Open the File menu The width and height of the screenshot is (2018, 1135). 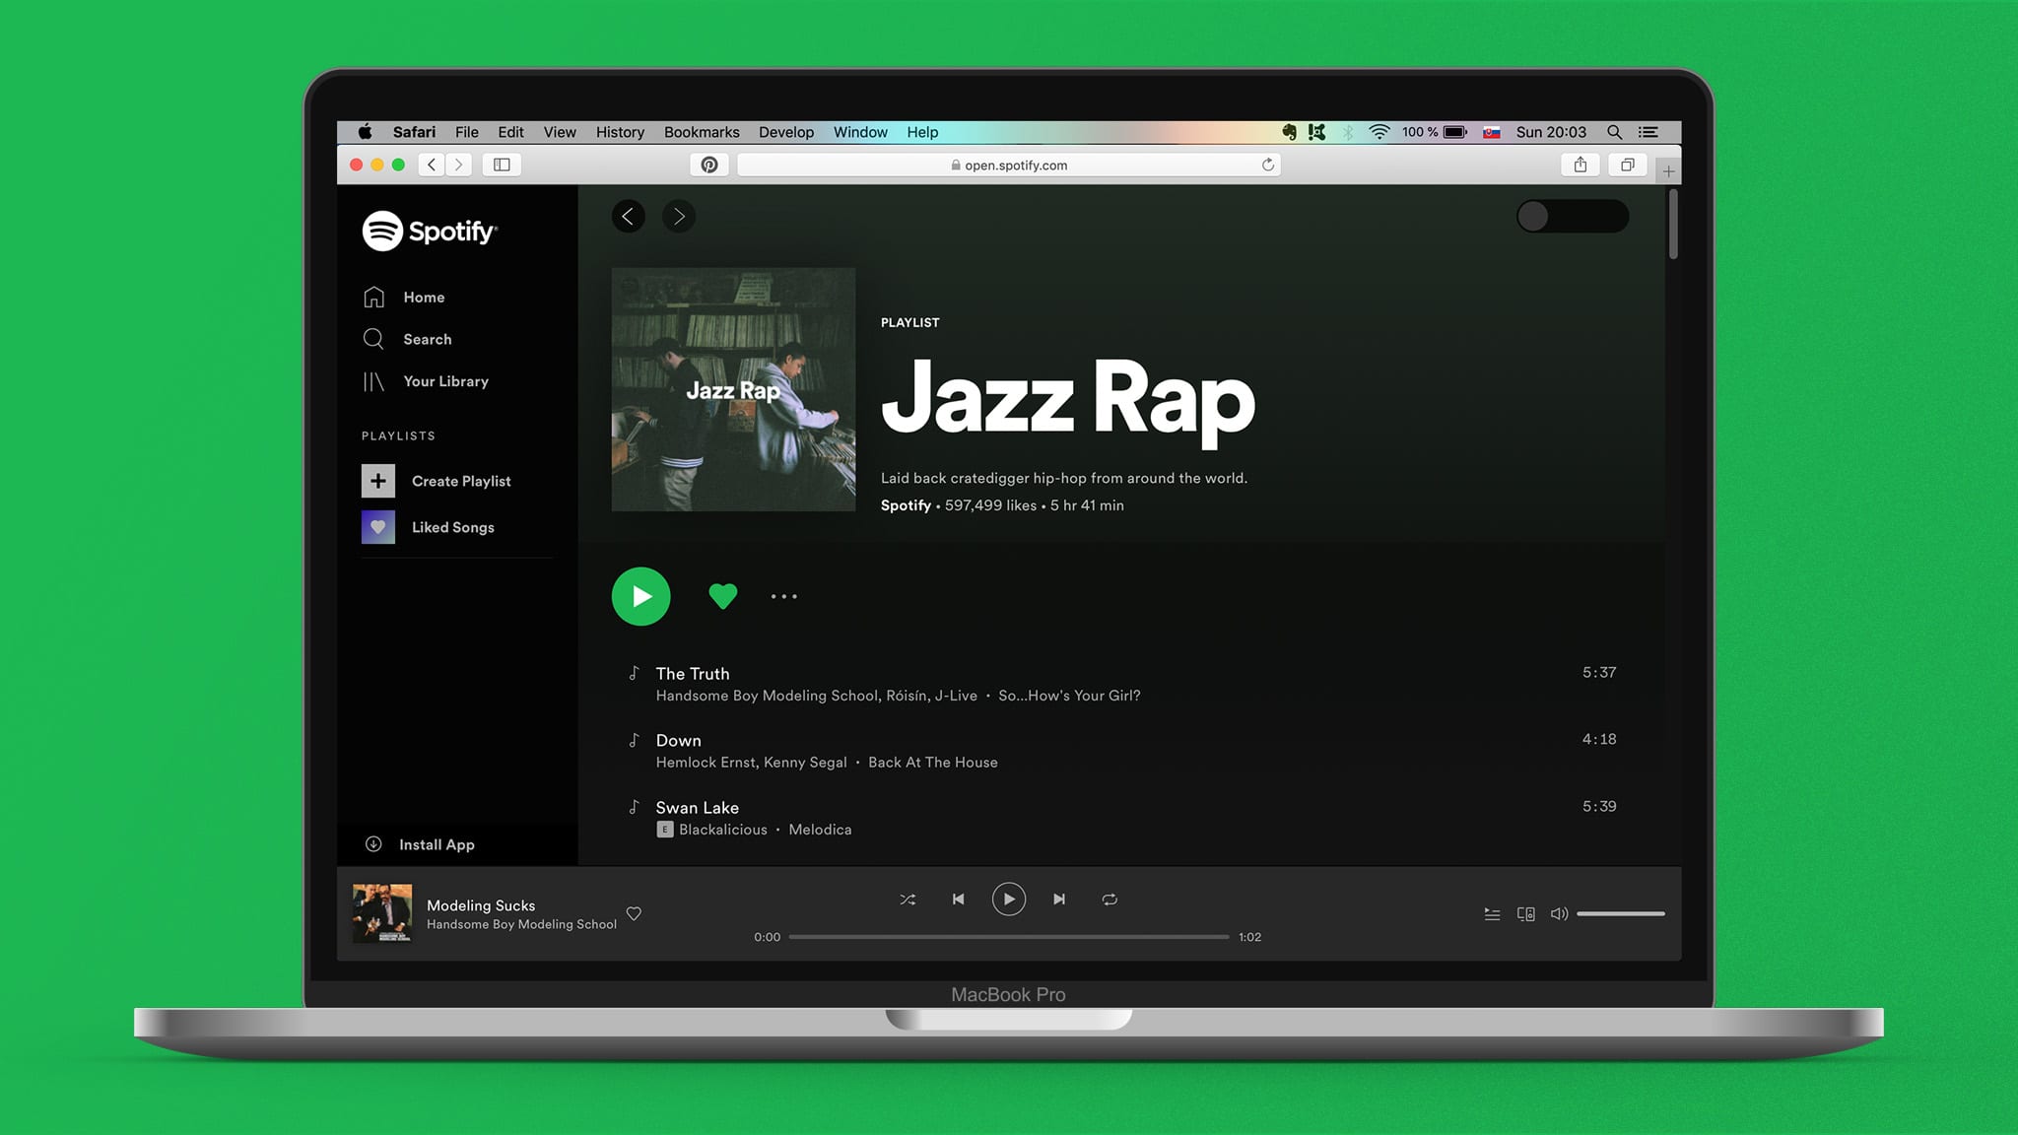[467, 132]
